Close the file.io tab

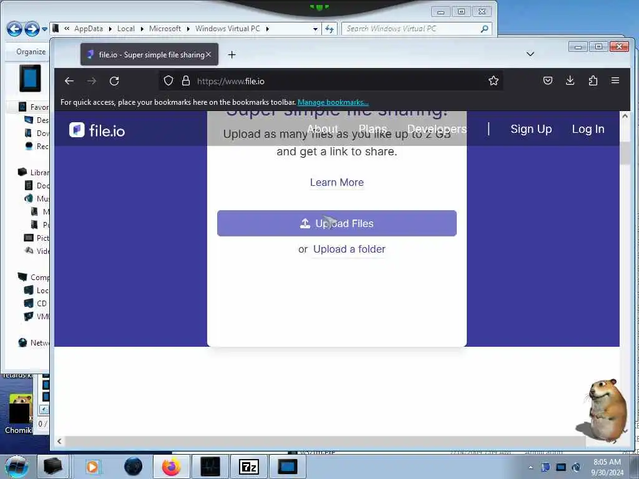pyautogui.click(x=208, y=54)
